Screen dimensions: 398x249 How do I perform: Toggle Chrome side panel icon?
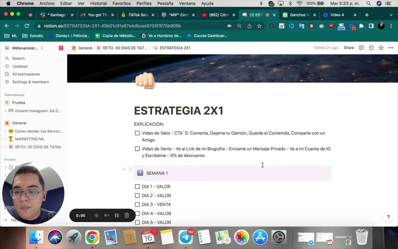coord(371,26)
